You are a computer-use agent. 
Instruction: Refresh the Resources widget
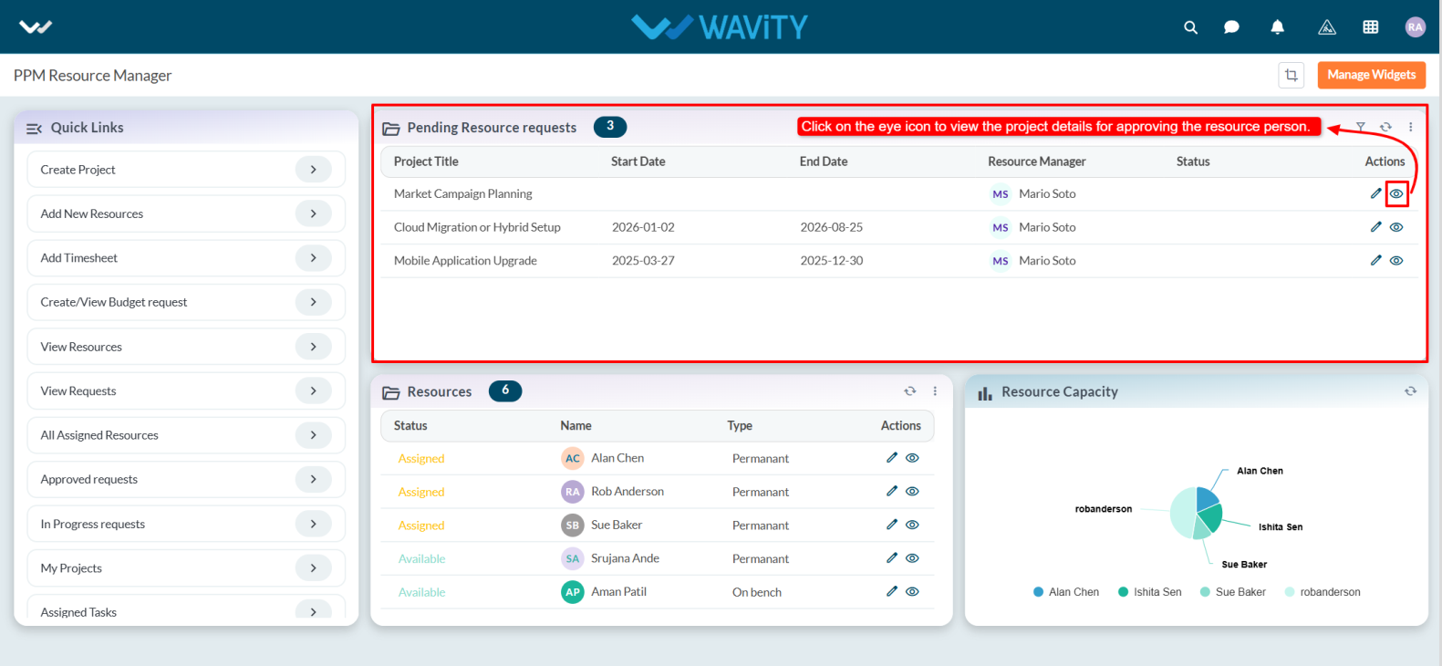[x=909, y=391]
